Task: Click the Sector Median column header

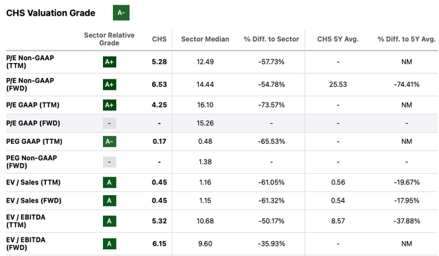Action: (205, 39)
